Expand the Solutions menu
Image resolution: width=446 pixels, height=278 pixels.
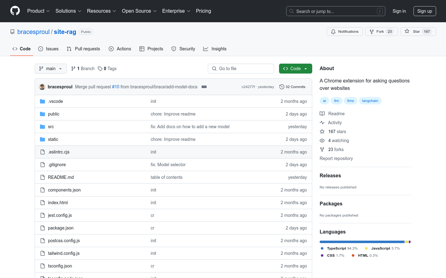click(x=68, y=11)
